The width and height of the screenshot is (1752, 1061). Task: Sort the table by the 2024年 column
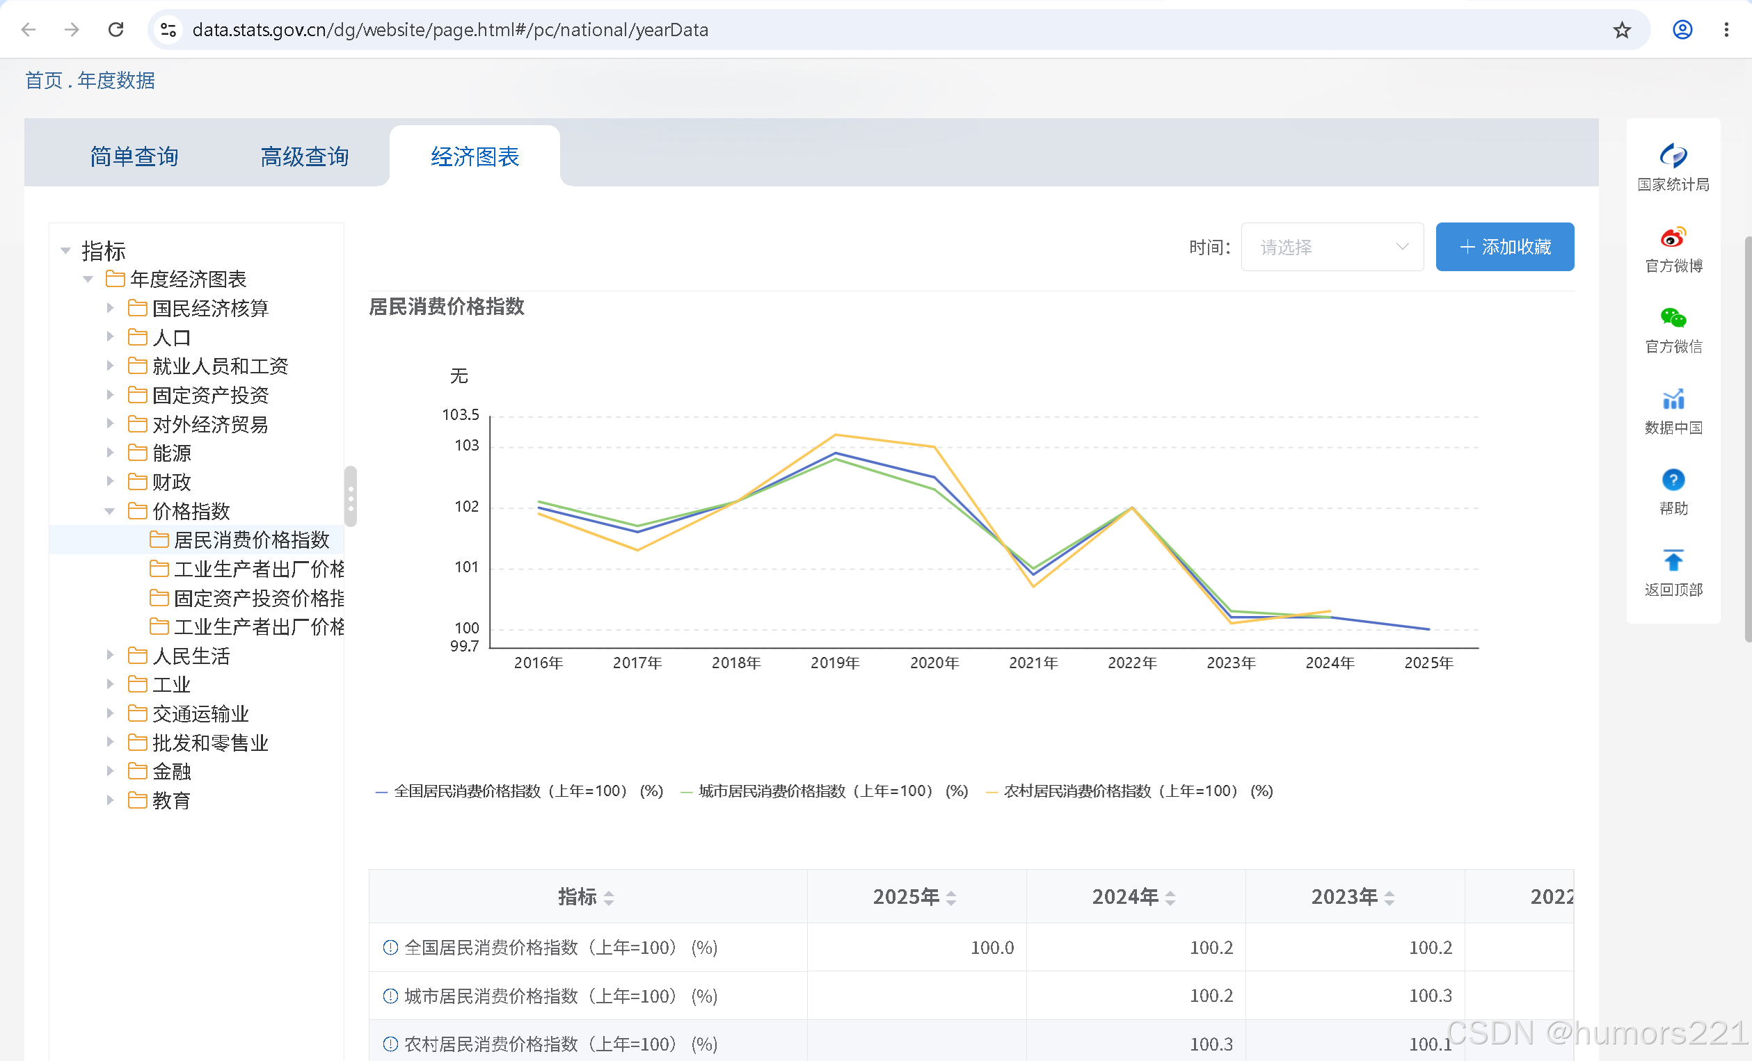point(1134,897)
